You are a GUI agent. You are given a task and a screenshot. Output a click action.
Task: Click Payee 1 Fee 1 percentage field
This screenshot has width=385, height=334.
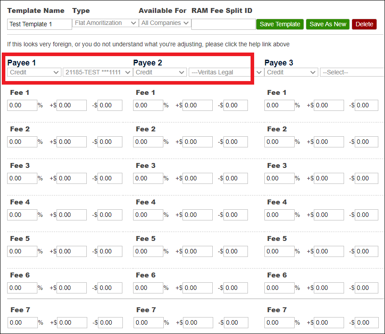22,105
